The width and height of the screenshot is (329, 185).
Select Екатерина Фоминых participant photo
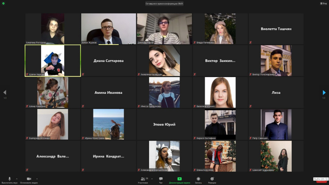point(53,124)
